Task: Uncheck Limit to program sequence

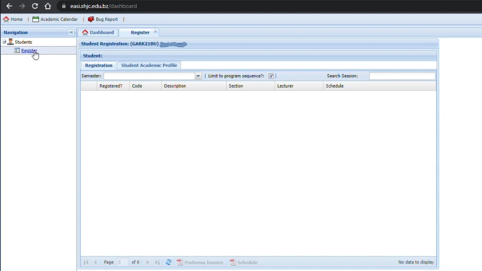Action: pyautogui.click(x=271, y=76)
